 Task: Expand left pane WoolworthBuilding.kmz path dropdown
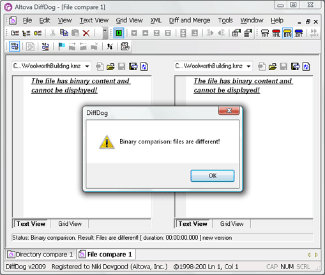(x=87, y=66)
